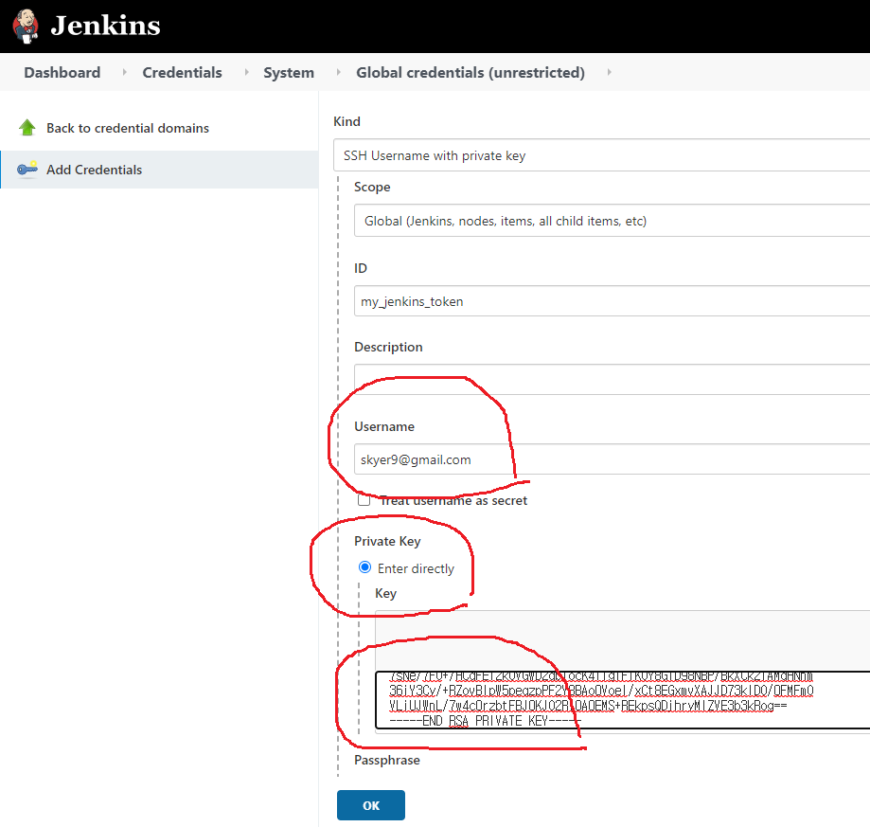Toggle Treat username as secret checkbox
The width and height of the screenshot is (870, 827).
click(x=364, y=500)
